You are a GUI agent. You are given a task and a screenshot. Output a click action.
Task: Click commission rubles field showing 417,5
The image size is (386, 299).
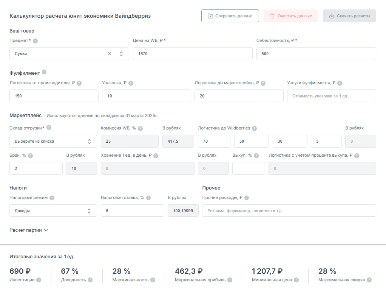(178, 141)
